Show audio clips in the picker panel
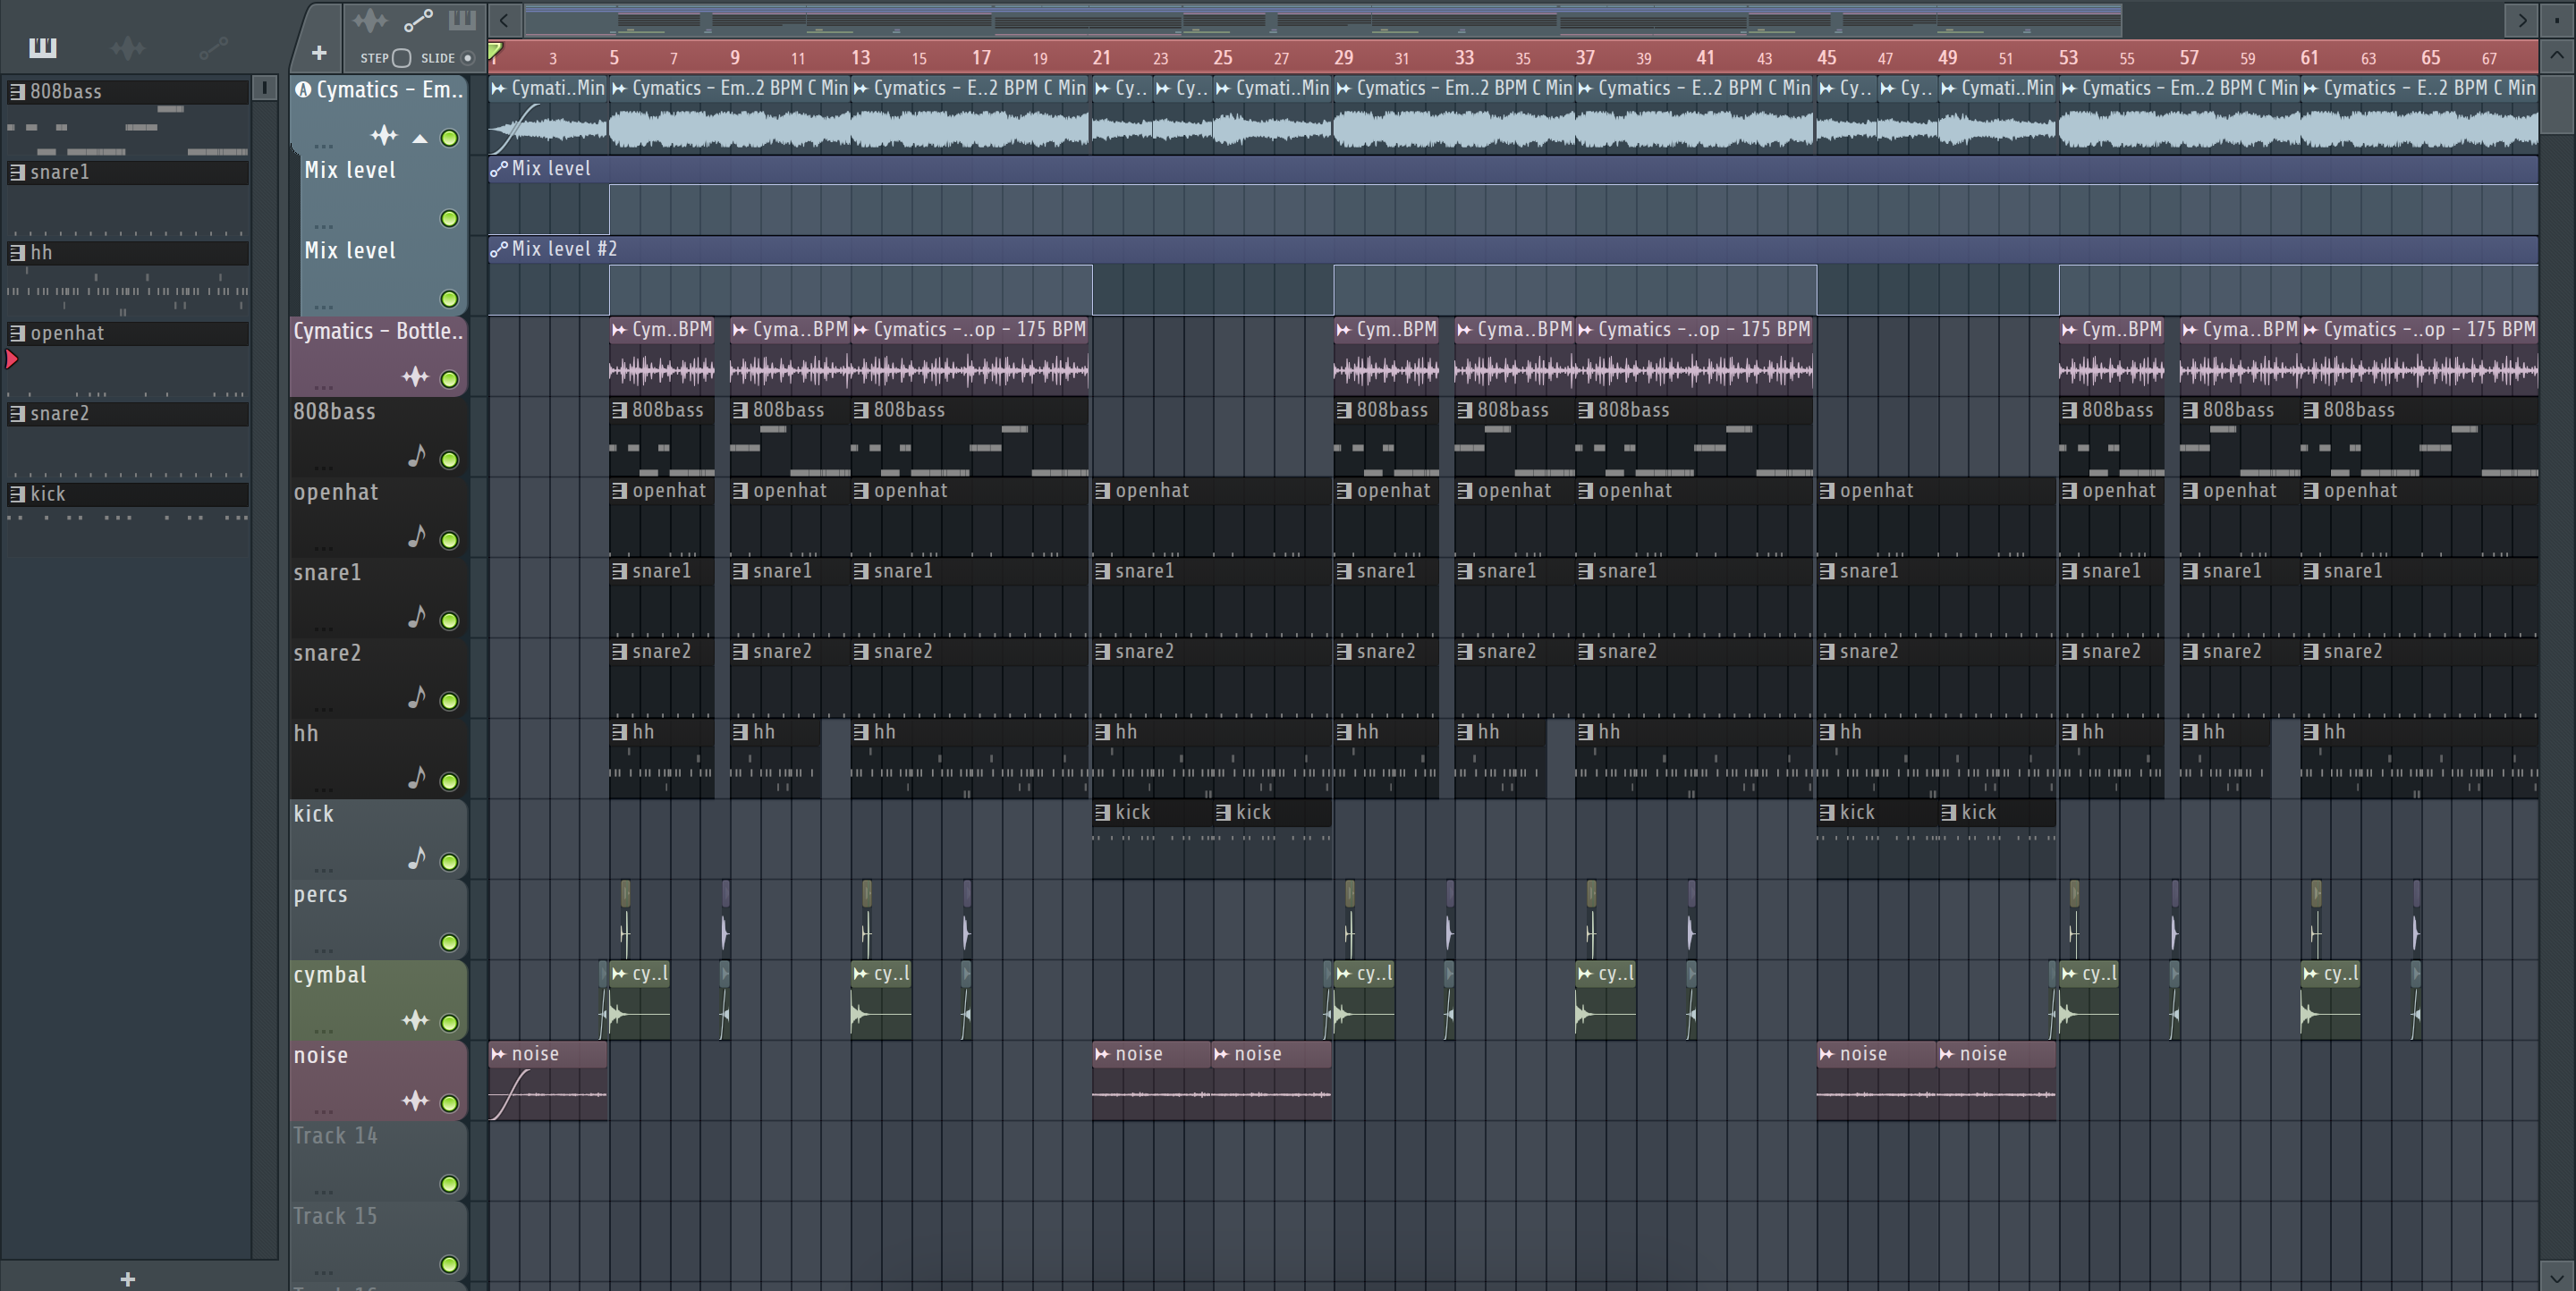2576x1291 pixels. coord(128,47)
